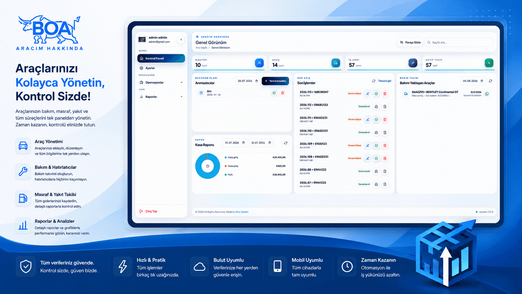
Task: Click the Kasa Raporu donut chart
Action: (208, 166)
